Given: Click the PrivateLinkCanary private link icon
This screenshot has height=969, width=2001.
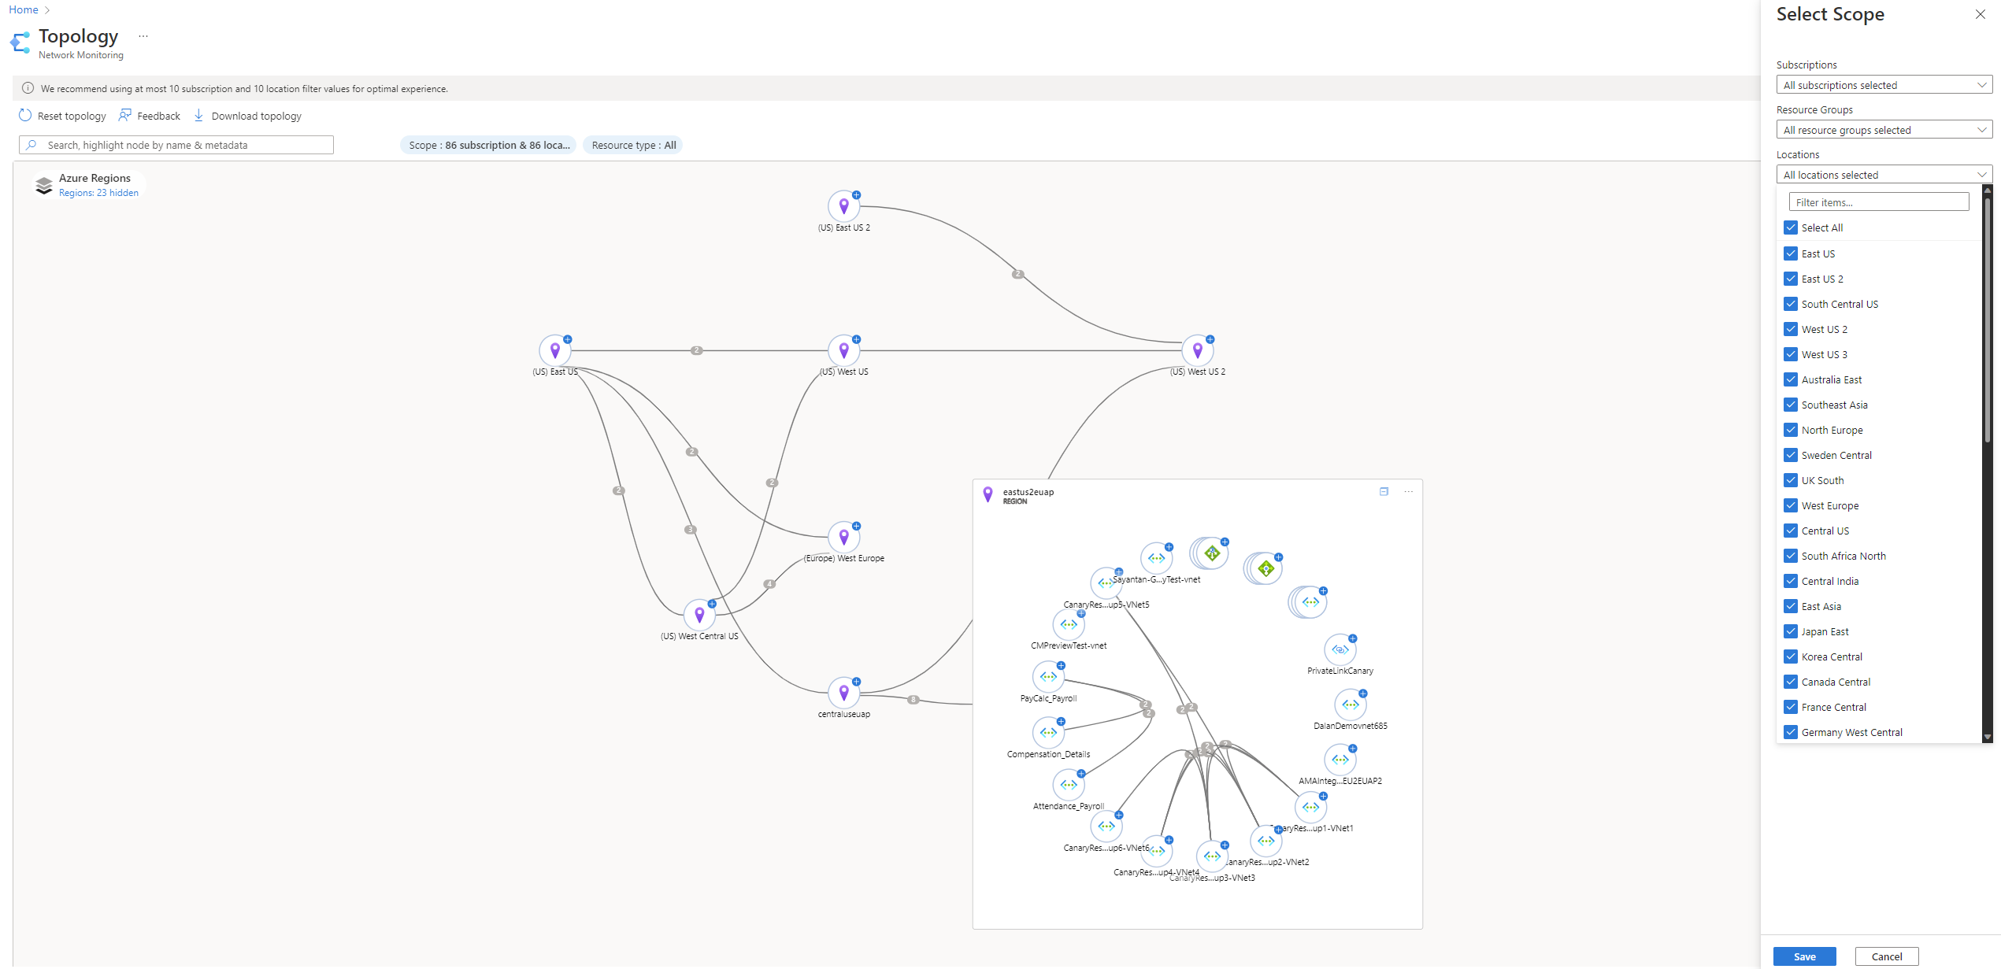Looking at the screenshot, I should [x=1340, y=650].
